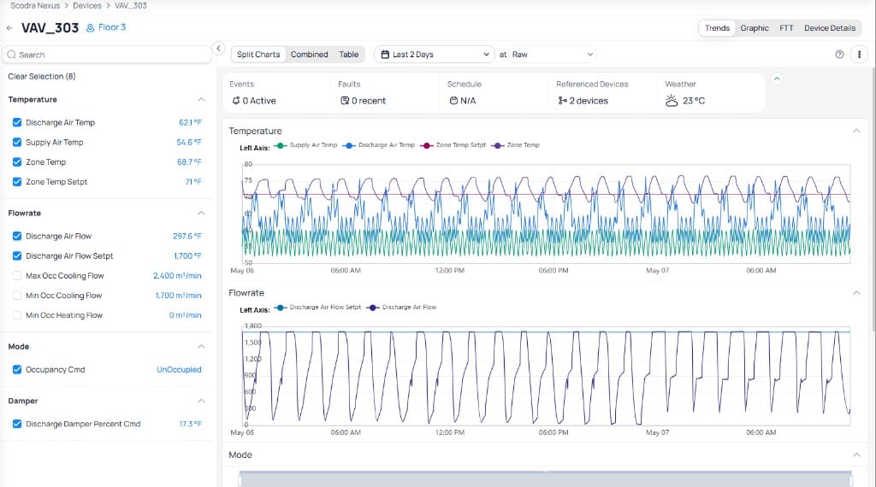Click the 23 °C weather value

point(693,101)
